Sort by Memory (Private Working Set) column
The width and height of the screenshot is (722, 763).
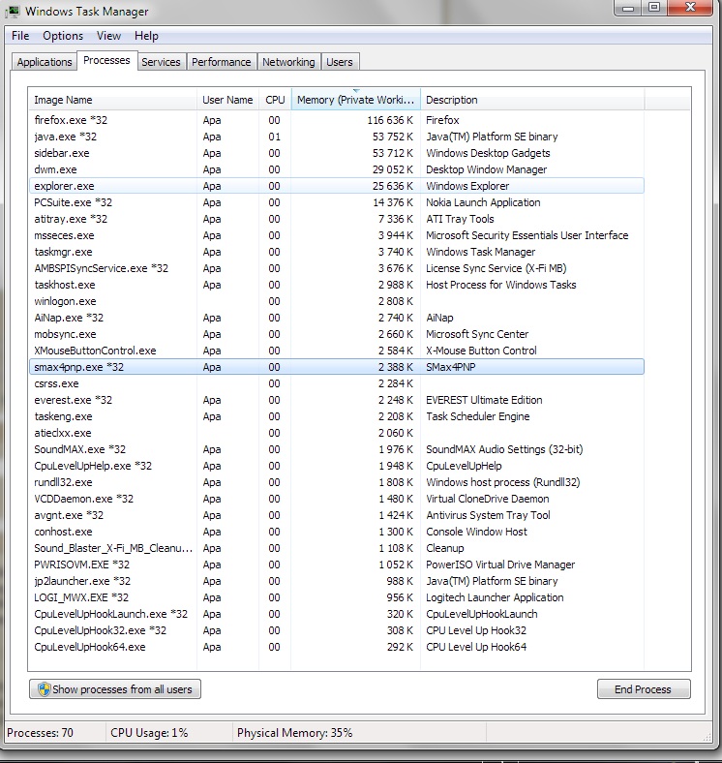tap(355, 100)
